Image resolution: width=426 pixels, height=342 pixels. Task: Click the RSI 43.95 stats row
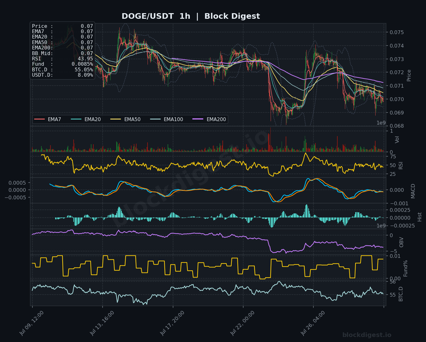coord(62,59)
